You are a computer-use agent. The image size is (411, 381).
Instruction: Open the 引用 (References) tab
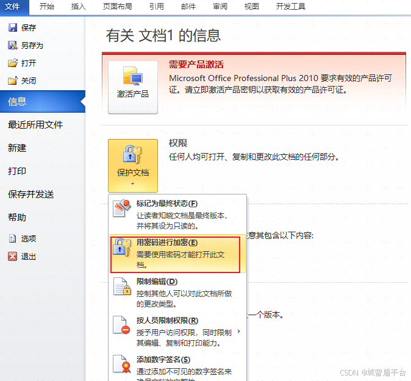pos(157,6)
